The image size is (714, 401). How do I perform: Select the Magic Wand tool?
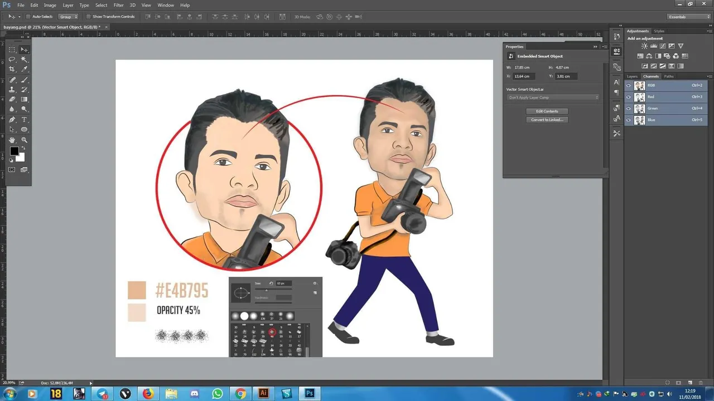(x=25, y=59)
